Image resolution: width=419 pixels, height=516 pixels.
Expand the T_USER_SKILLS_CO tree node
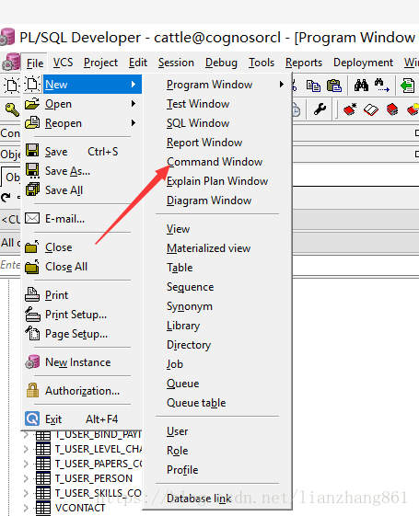pos(26,493)
